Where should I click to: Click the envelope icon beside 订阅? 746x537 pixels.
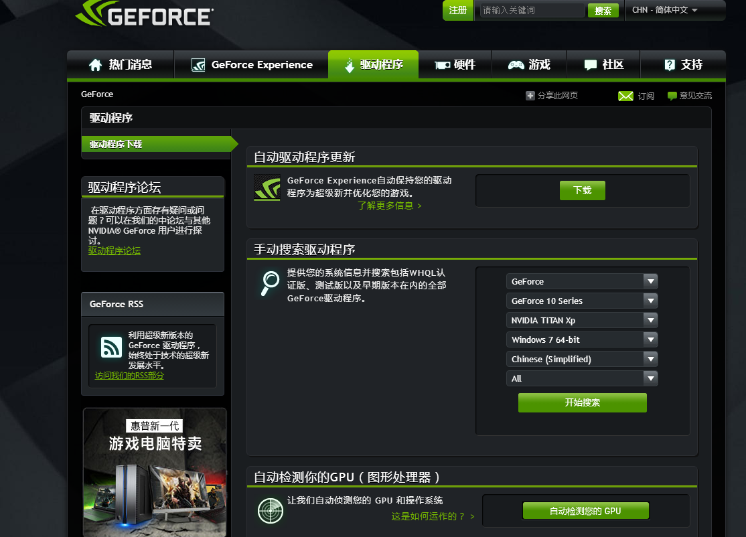(x=625, y=96)
